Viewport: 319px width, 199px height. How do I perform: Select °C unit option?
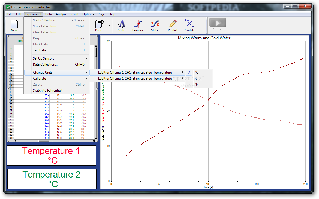[199, 72]
